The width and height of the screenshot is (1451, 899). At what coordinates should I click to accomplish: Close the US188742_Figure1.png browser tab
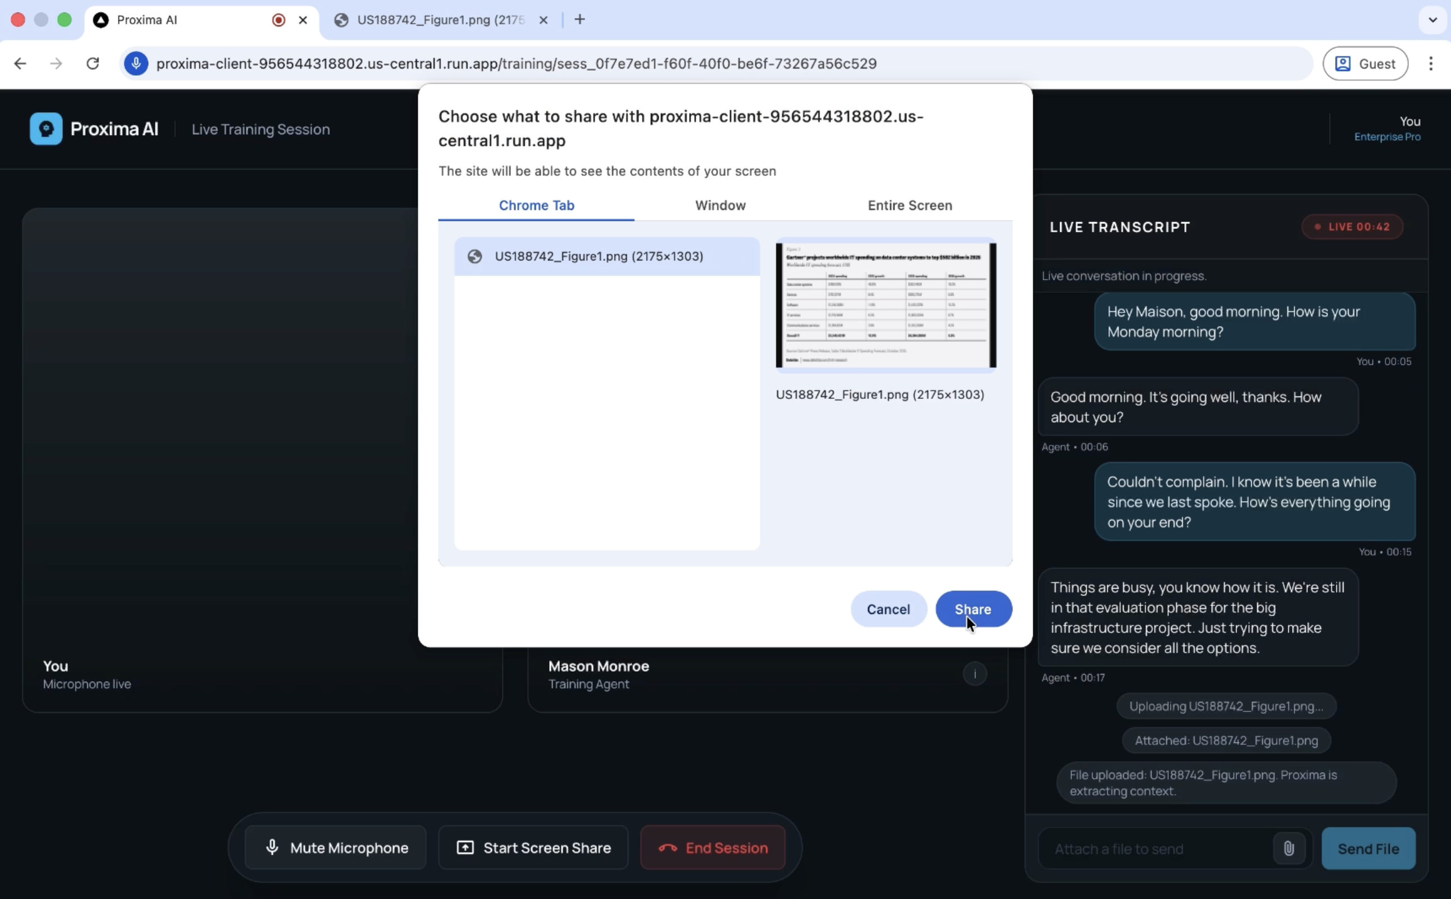pyautogui.click(x=542, y=20)
